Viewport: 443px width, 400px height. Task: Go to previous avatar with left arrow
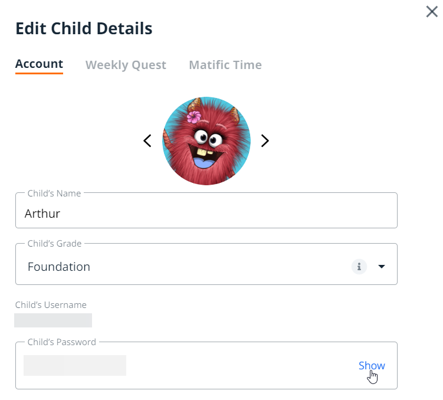[147, 140]
